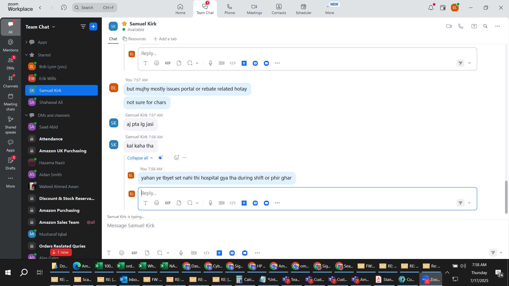Open Shahawal Ali chat
Screen dimensions: 509x286
point(61,102)
